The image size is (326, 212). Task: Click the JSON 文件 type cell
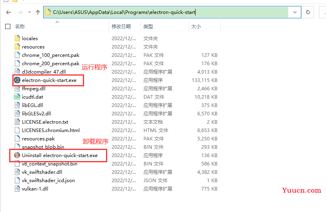[x=155, y=181]
